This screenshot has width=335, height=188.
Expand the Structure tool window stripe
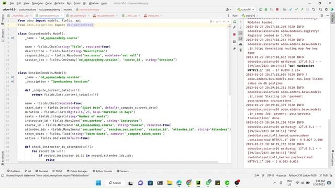[x=3, y=36]
